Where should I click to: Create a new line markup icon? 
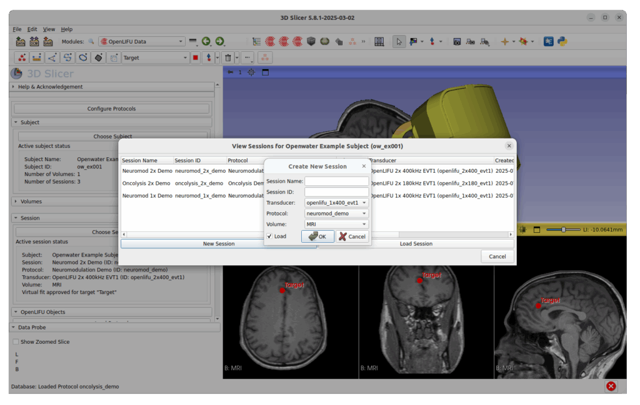(37, 58)
